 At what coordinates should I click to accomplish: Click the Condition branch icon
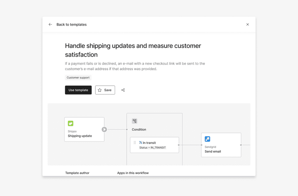(134, 121)
